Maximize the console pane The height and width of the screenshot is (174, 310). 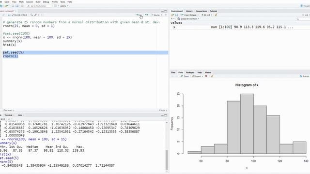click(x=166, y=115)
